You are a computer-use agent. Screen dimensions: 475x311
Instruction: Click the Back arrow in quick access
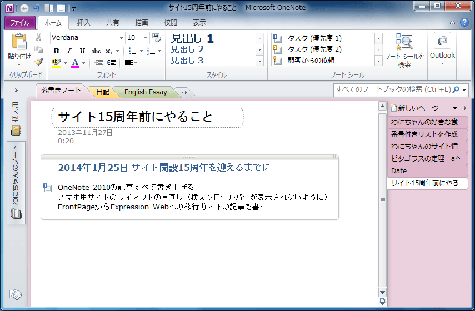(24, 8)
